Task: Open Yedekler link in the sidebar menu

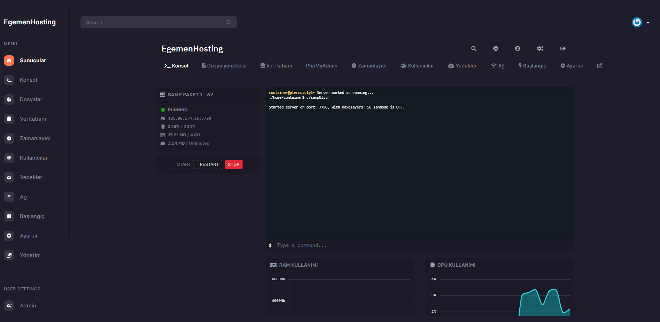Action: pos(31,177)
